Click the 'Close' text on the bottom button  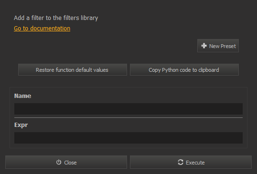[70, 163]
